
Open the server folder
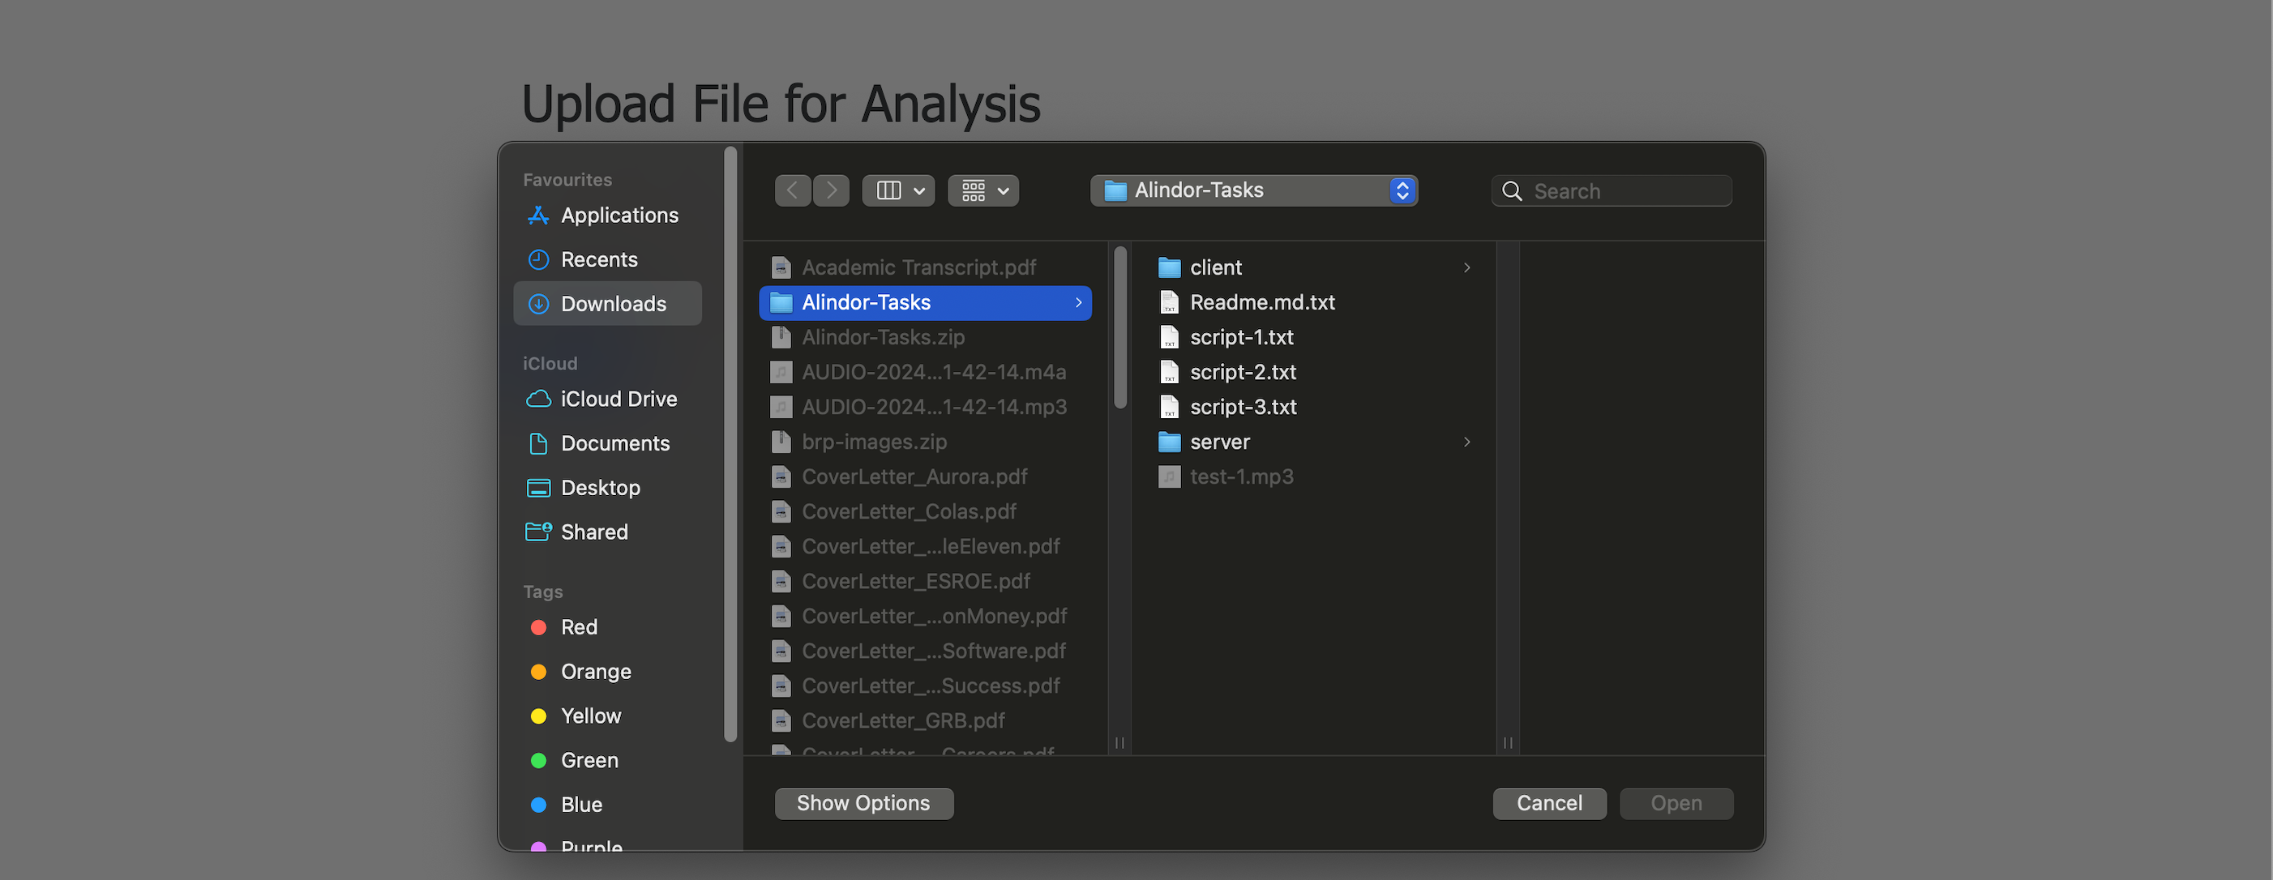tap(1218, 442)
